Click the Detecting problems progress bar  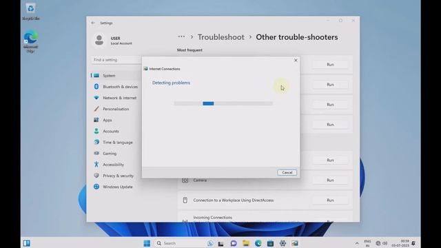point(223,103)
